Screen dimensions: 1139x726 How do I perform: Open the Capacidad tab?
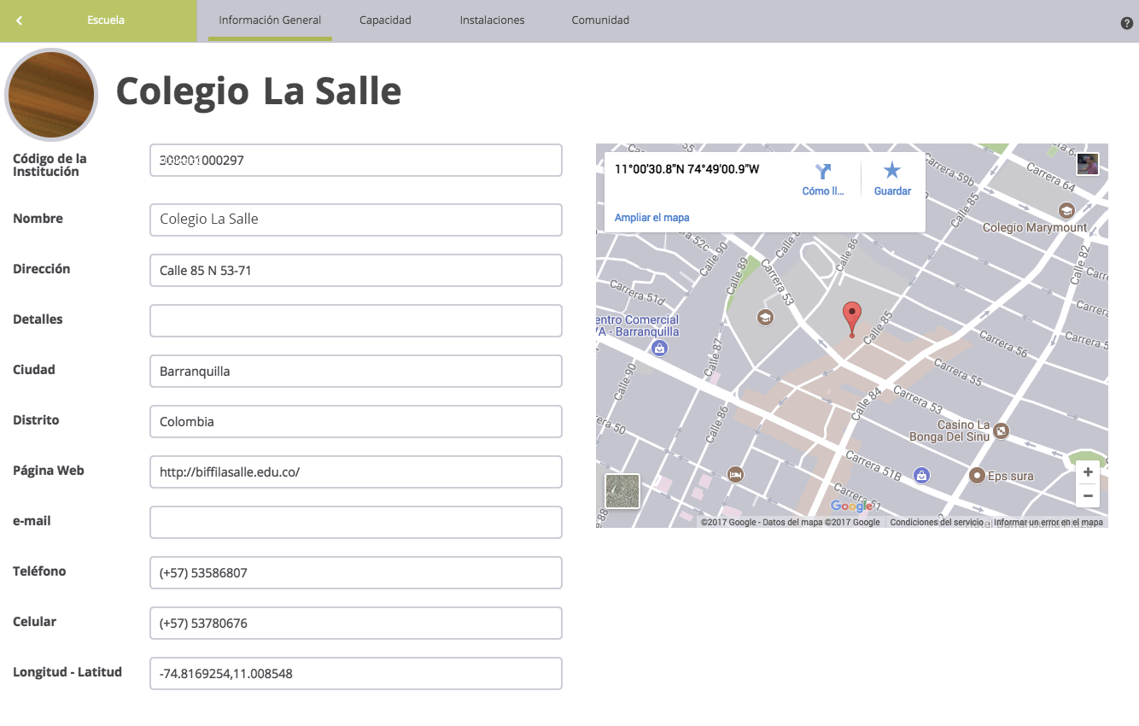pyautogui.click(x=385, y=20)
